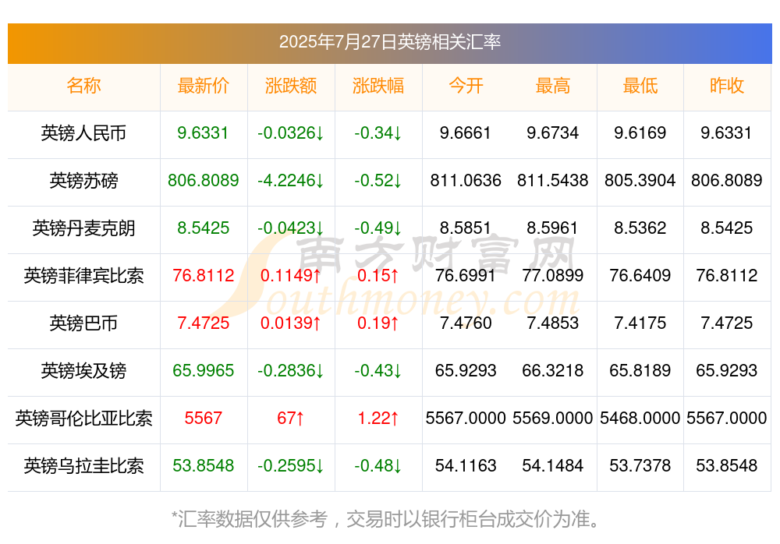Image resolution: width=780 pixels, height=544 pixels.
Task: Click the 英镑哥伦比亚比索 row name
Action: pyautogui.click(x=83, y=419)
